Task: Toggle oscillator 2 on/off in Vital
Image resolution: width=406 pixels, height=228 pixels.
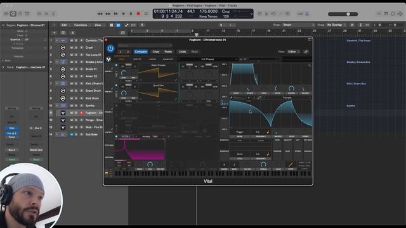Action: 116,85
